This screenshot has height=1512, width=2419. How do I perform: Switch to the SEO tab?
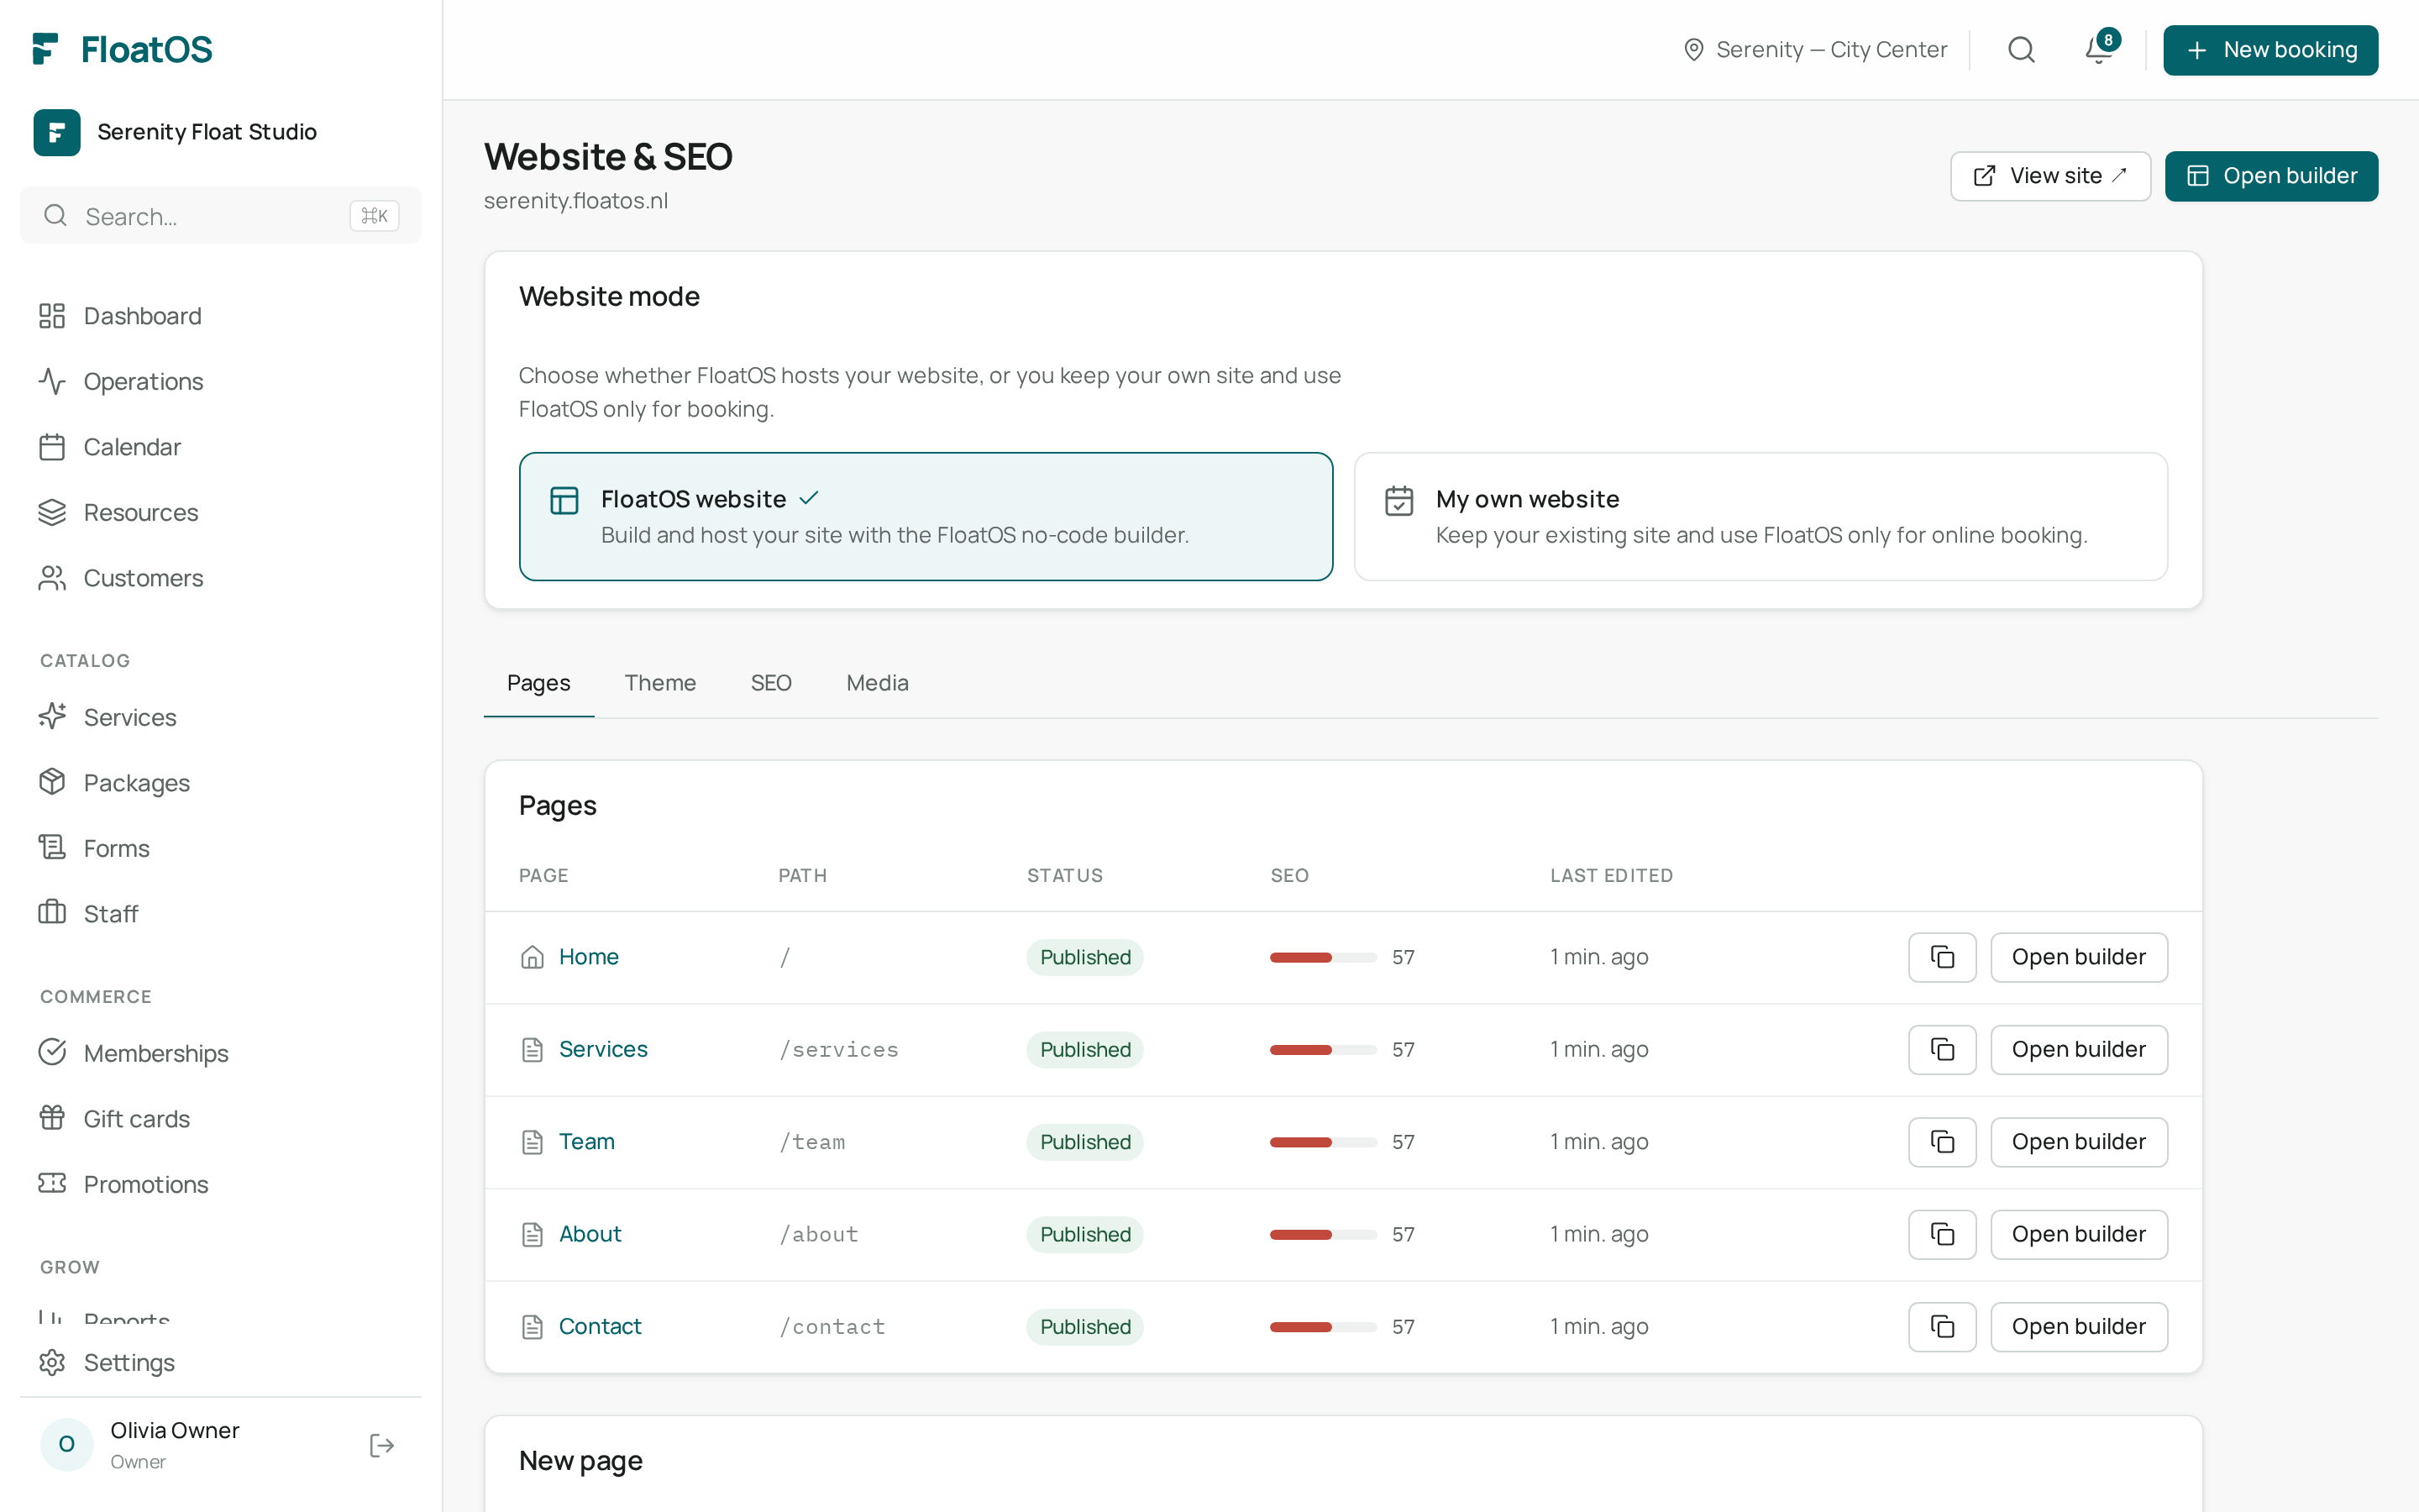point(771,683)
